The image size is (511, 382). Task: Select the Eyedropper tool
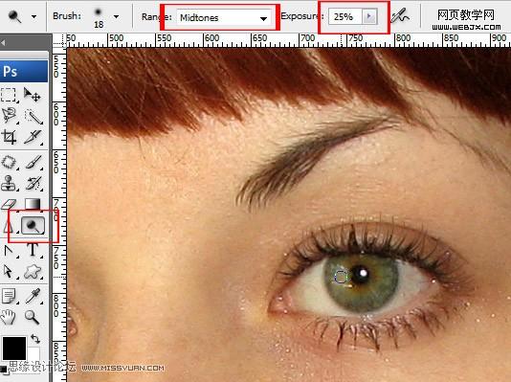click(x=33, y=296)
